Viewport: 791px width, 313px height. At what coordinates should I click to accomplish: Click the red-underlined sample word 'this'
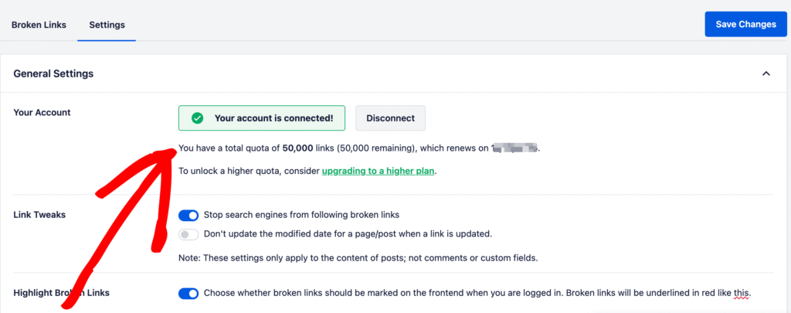(741, 294)
